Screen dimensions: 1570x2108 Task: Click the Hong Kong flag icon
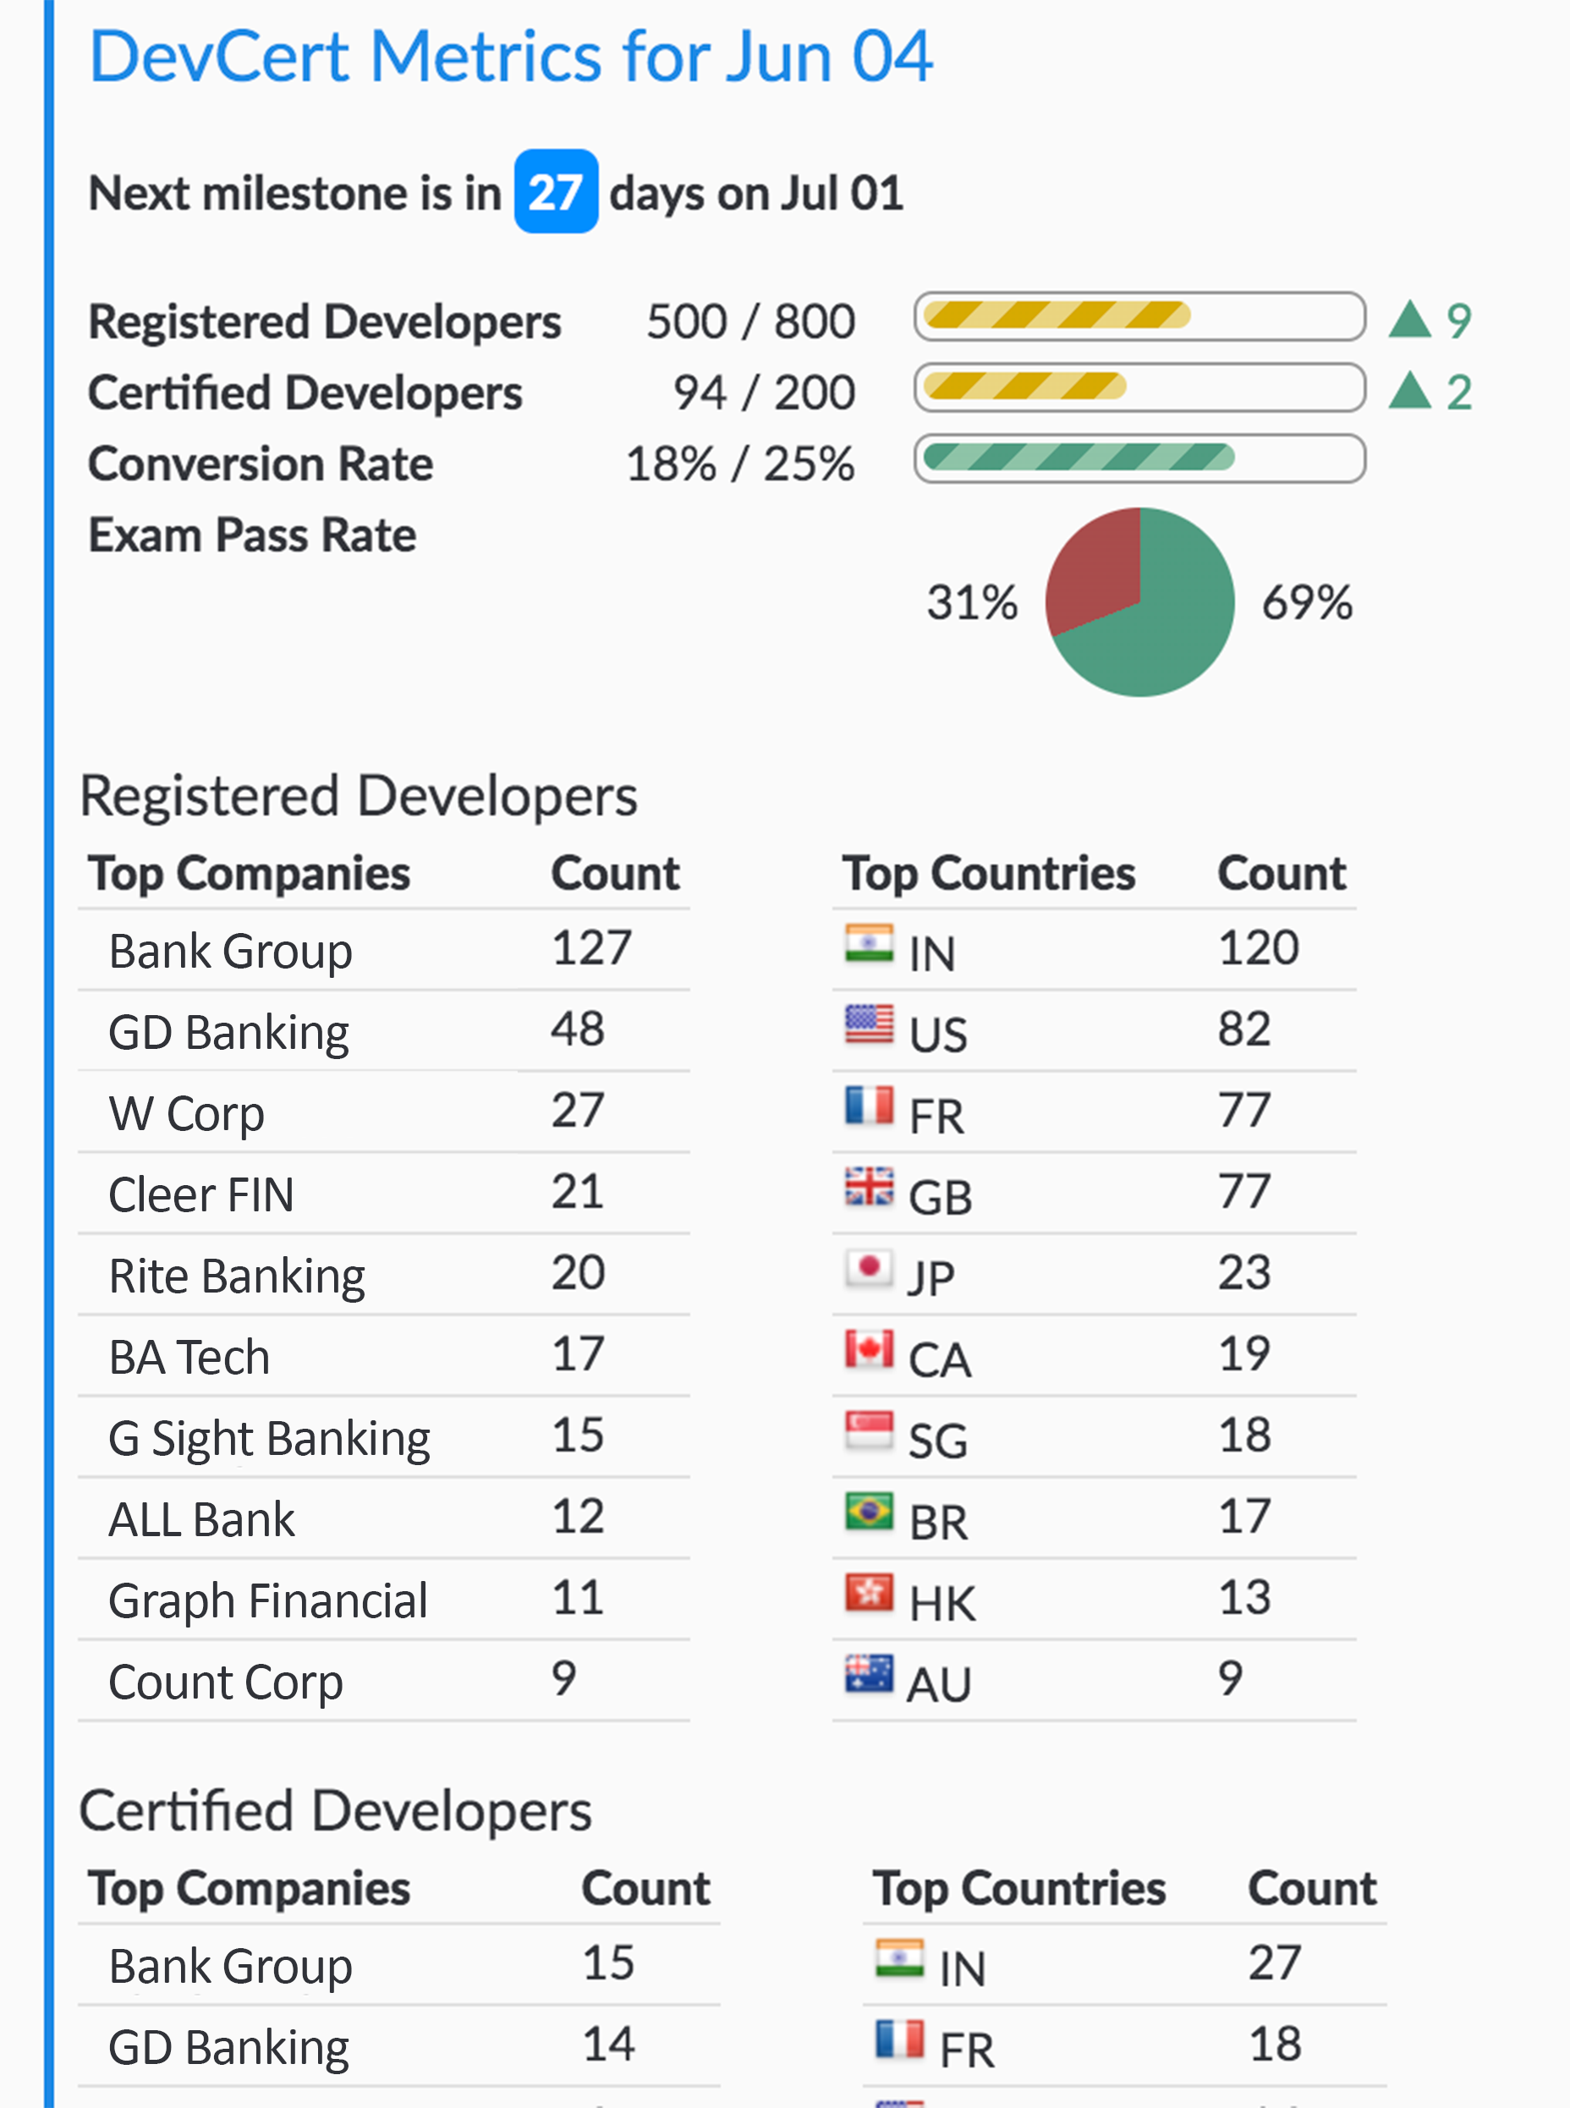869,1593
